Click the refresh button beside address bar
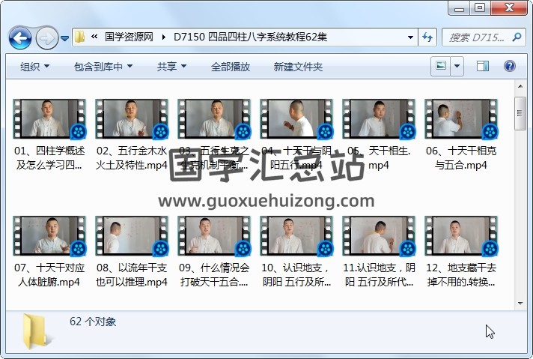The width and height of the screenshot is (533, 359). tap(427, 37)
